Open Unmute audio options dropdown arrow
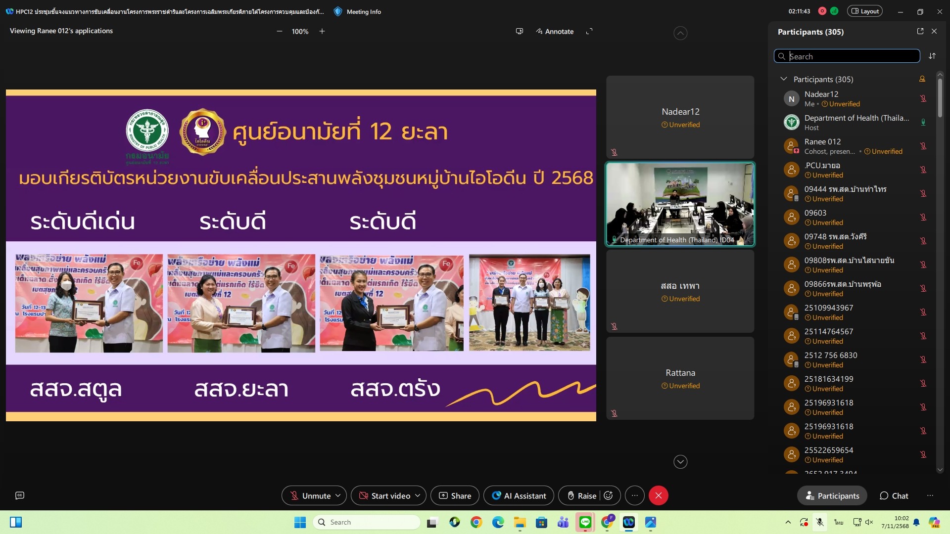Image resolution: width=950 pixels, height=534 pixels. click(338, 495)
